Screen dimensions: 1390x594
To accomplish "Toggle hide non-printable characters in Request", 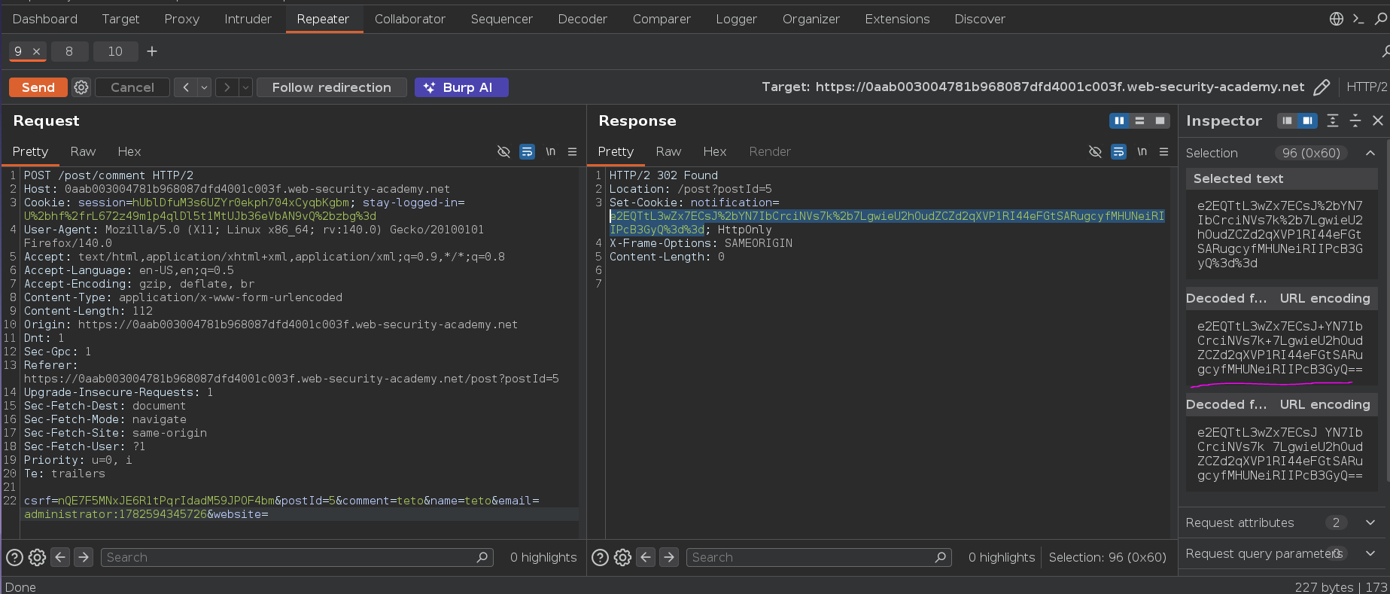I will tap(503, 151).
